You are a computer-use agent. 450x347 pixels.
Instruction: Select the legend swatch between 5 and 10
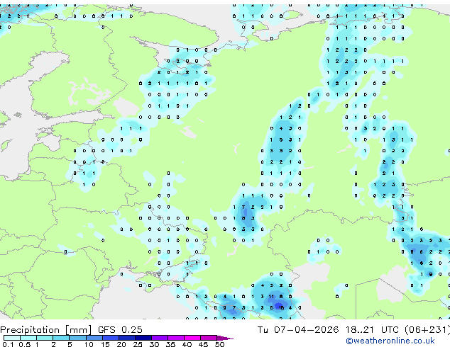pos(77,338)
